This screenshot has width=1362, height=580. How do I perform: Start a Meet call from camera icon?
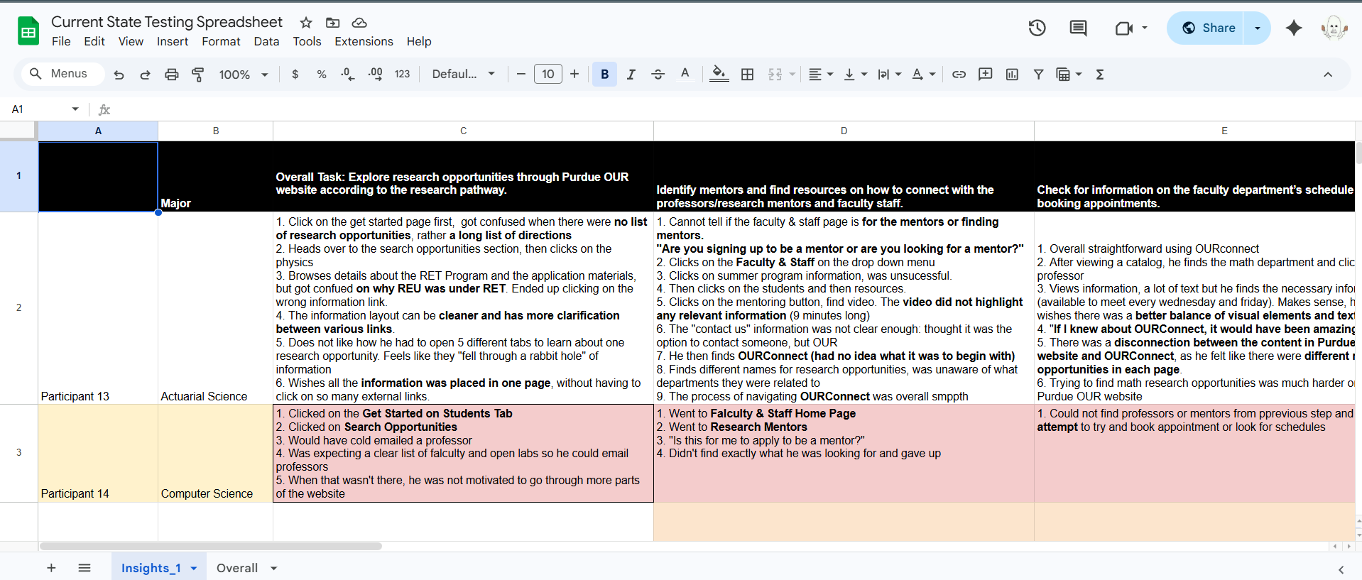(1123, 28)
